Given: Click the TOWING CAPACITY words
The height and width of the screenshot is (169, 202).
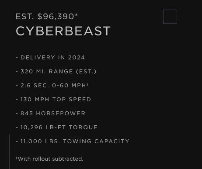Looking at the screenshot, I should coord(96,141).
